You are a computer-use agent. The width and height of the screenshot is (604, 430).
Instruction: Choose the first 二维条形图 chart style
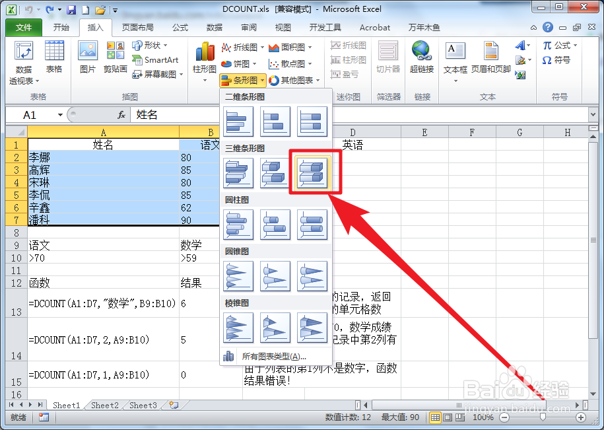238,122
